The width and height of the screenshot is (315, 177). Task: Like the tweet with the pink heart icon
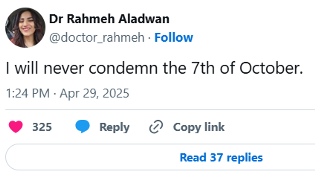pyautogui.click(x=16, y=127)
